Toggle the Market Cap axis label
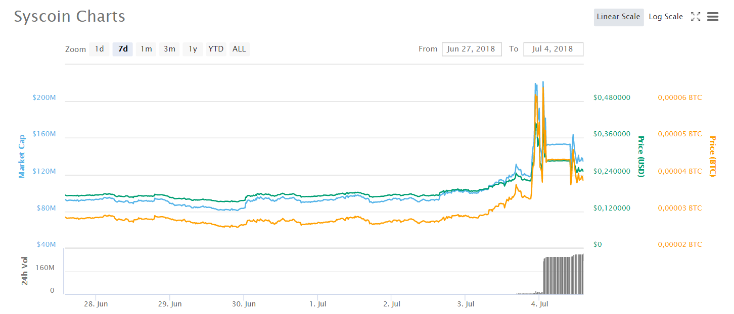This screenshot has height=314, width=734. coord(22,156)
